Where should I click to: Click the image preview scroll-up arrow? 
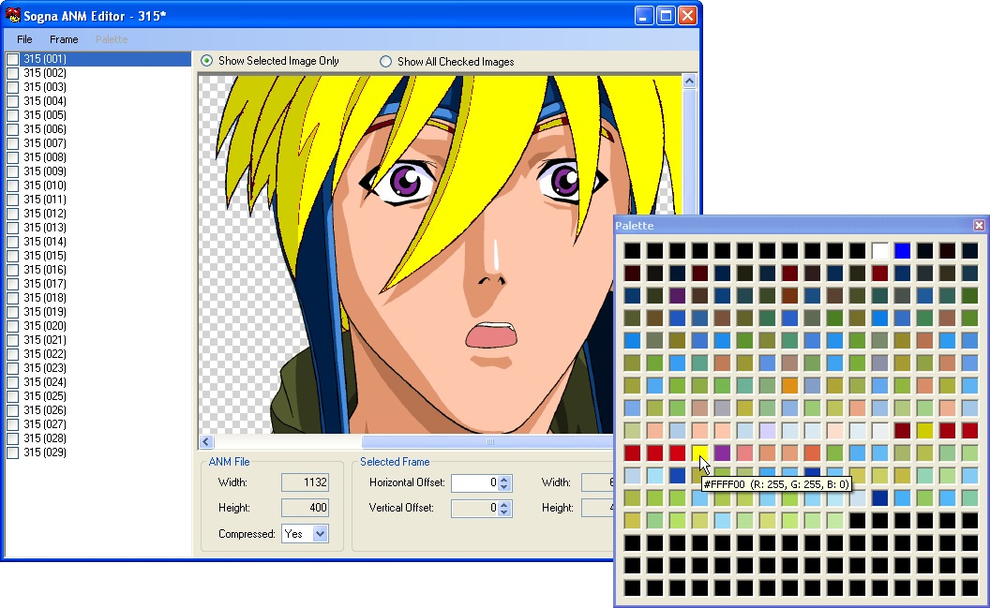689,82
